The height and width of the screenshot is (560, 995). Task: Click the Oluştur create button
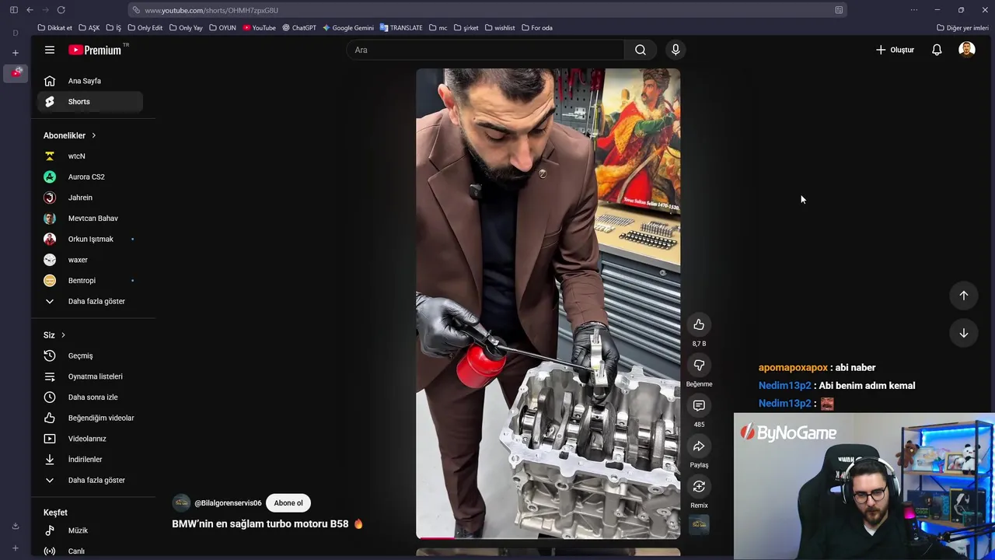(895, 50)
